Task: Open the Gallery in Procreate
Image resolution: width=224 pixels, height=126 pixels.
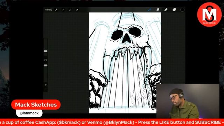Action: [49, 10]
